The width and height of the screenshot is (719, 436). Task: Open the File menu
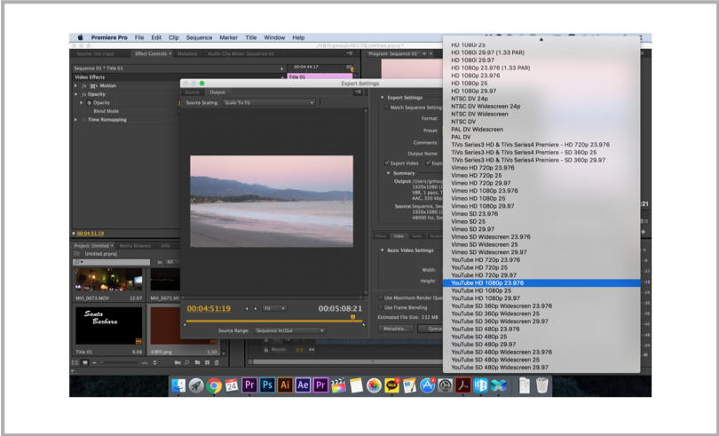(139, 37)
